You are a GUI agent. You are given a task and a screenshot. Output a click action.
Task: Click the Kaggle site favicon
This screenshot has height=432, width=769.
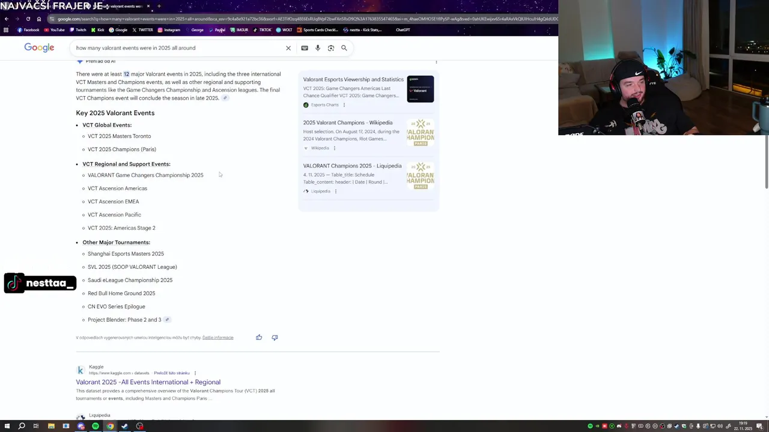pyautogui.click(x=81, y=370)
